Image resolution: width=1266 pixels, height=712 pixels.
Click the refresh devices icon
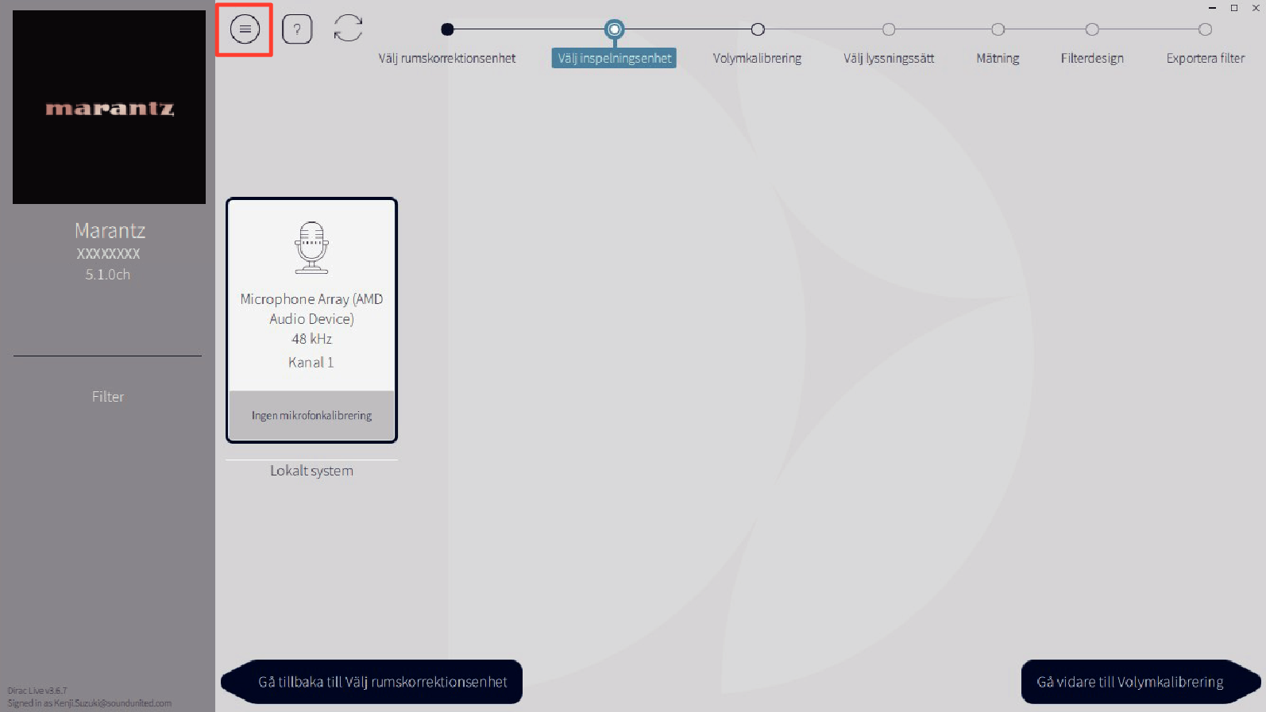348,29
